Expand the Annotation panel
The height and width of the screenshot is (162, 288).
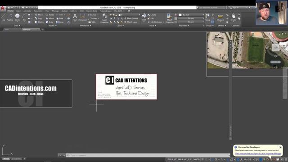(x=85, y=26)
